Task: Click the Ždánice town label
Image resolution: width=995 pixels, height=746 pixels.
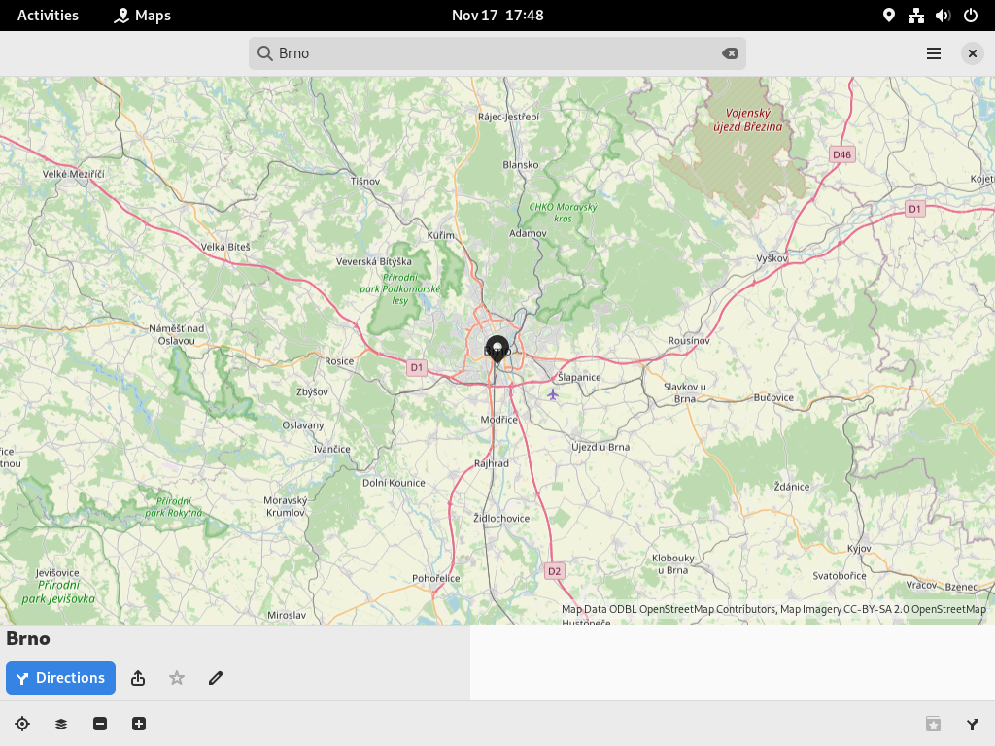Action: click(x=792, y=487)
